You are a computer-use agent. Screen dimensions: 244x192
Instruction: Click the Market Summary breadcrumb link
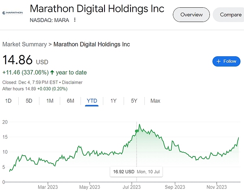[24, 44]
